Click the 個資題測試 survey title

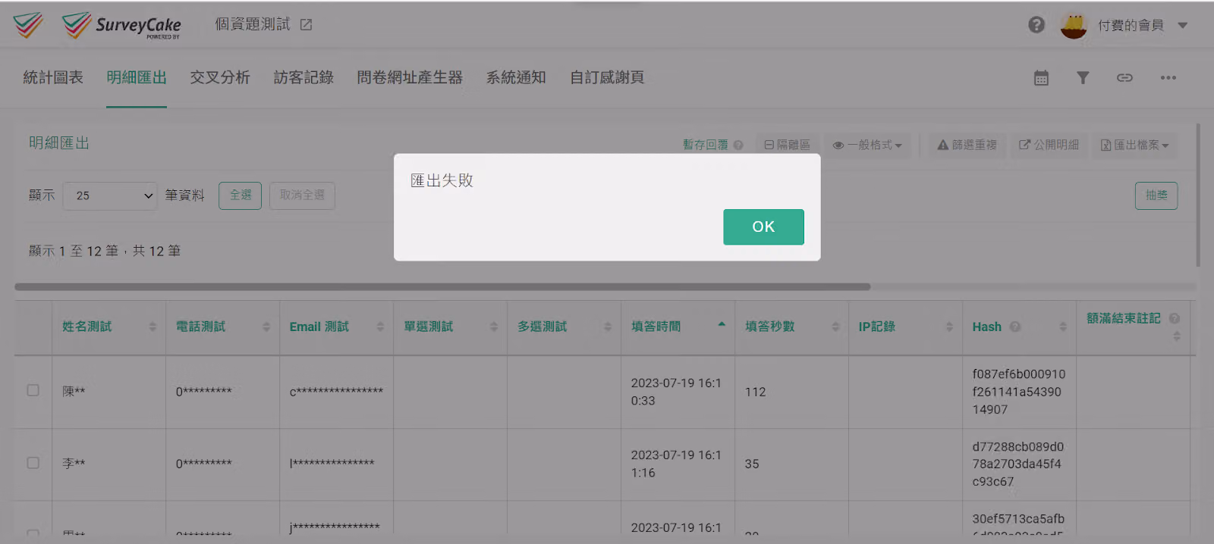click(253, 25)
